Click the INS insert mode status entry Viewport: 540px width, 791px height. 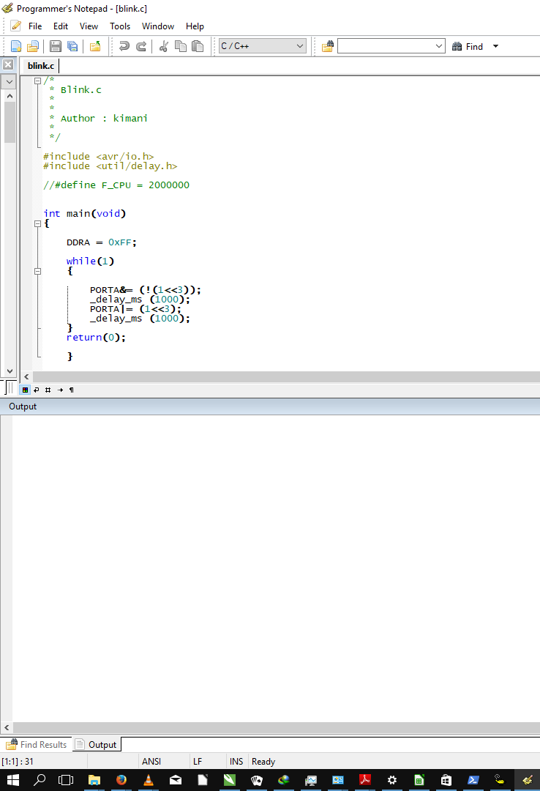click(236, 761)
